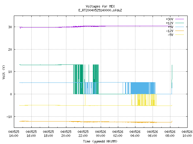Screen dimensions: 193x144
Task: Click the +30V legend label
Action: tap(169, 19)
